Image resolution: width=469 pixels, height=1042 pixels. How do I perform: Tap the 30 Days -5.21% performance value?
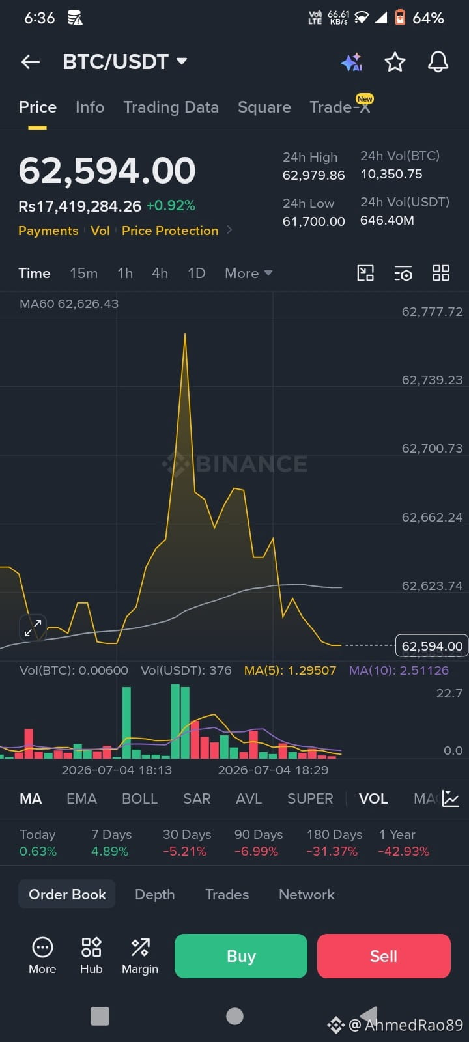(x=185, y=851)
